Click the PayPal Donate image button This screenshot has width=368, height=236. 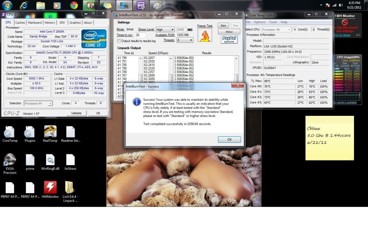(229, 40)
